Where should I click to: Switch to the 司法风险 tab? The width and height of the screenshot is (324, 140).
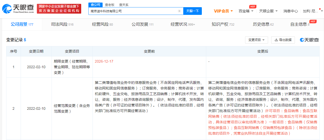(x=62, y=24)
